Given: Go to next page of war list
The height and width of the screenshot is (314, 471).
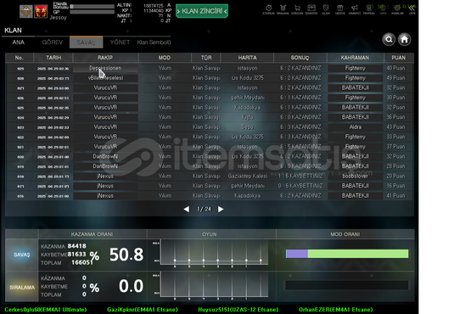Looking at the screenshot, I should coord(221,209).
